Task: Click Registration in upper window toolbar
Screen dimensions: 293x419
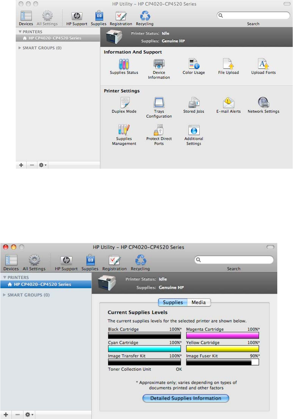Action: (x=121, y=18)
